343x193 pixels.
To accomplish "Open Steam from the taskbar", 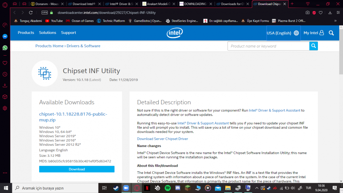I will pyautogui.click(x=116, y=188).
